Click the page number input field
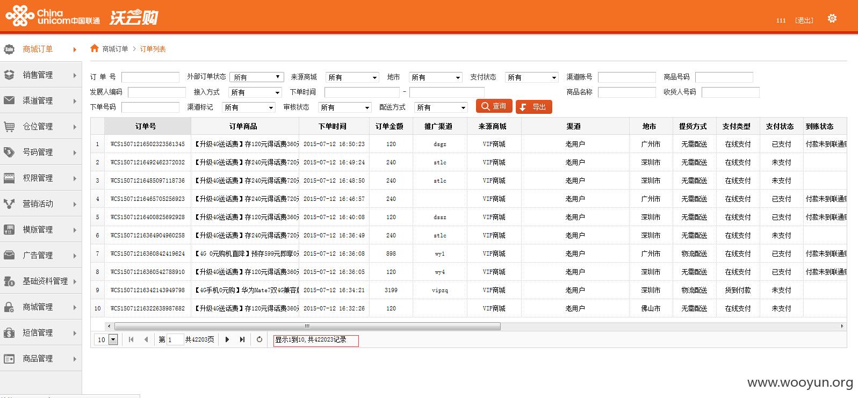The height and width of the screenshot is (398, 858). 175,339
